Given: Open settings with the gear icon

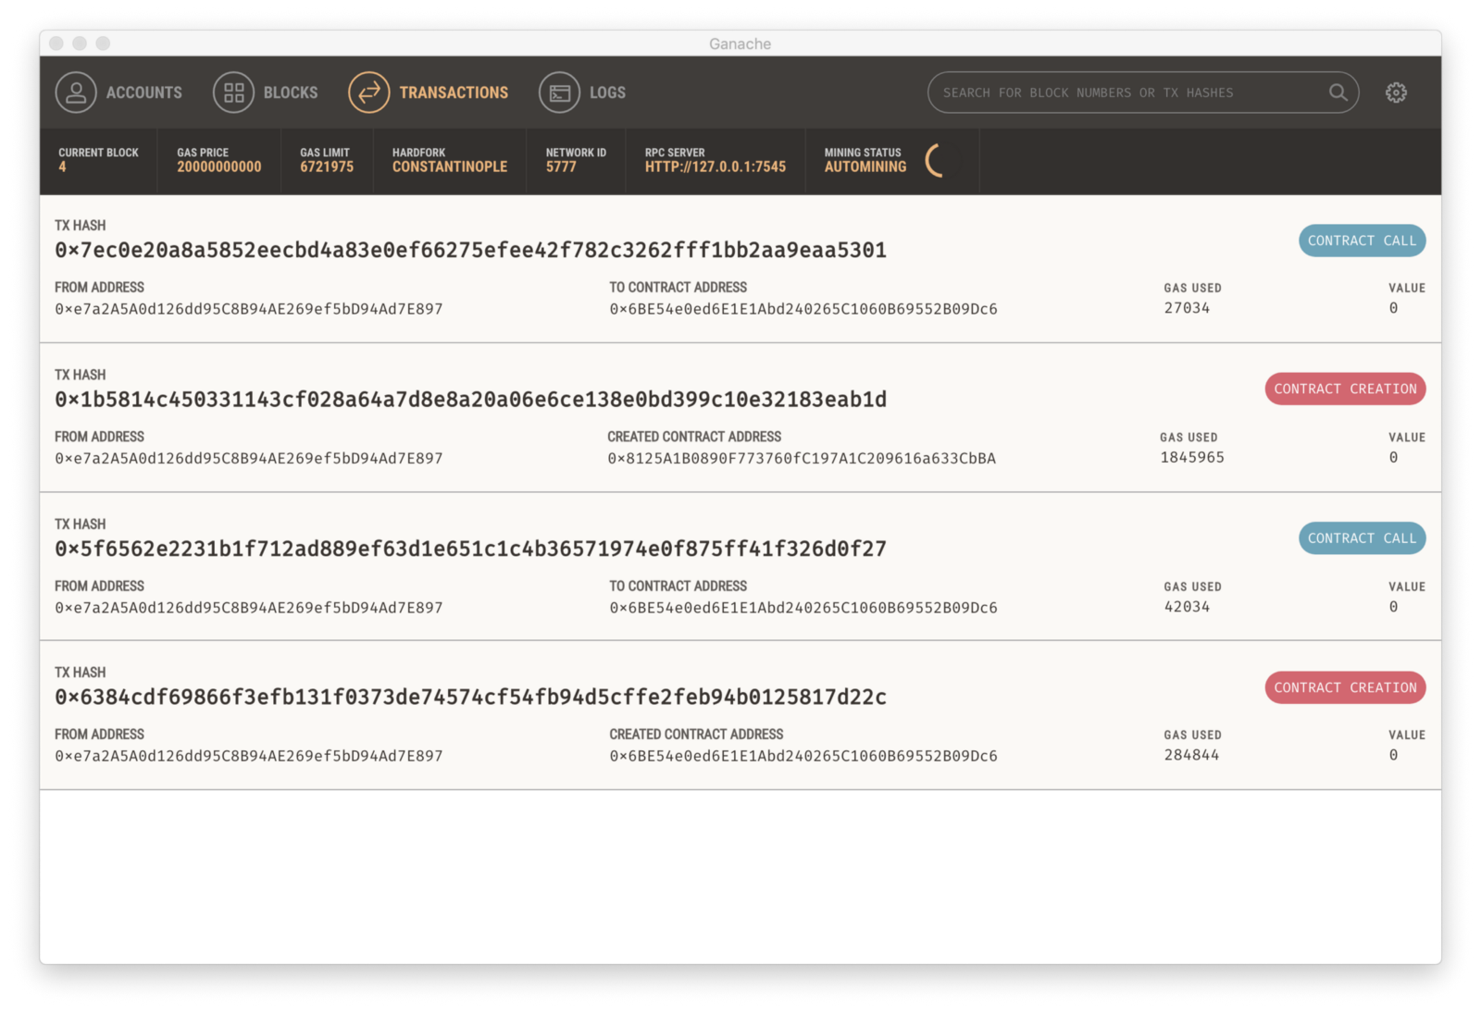Looking at the screenshot, I should [x=1396, y=93].
